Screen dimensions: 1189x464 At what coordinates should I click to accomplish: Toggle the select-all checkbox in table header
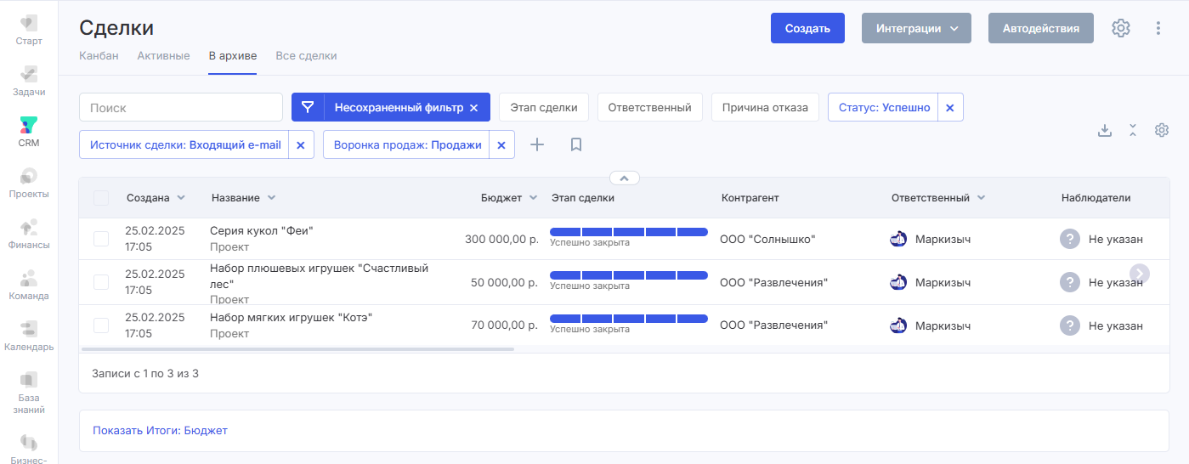pyautogui.click(x=101, y=198)
